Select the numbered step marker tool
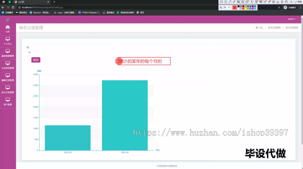303x169 pixels. click(247, 2)
